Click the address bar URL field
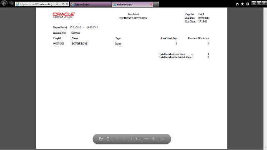Image resolution: width=267 pixels, height=150 pixels. [x=37, y=4]
